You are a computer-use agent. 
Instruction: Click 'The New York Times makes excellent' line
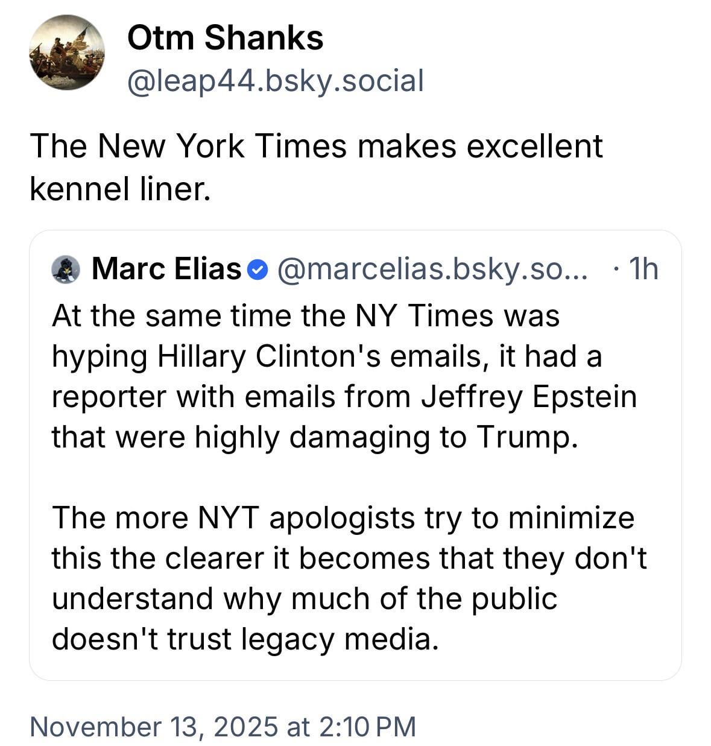pyautogui.click(x=316, y=146)
